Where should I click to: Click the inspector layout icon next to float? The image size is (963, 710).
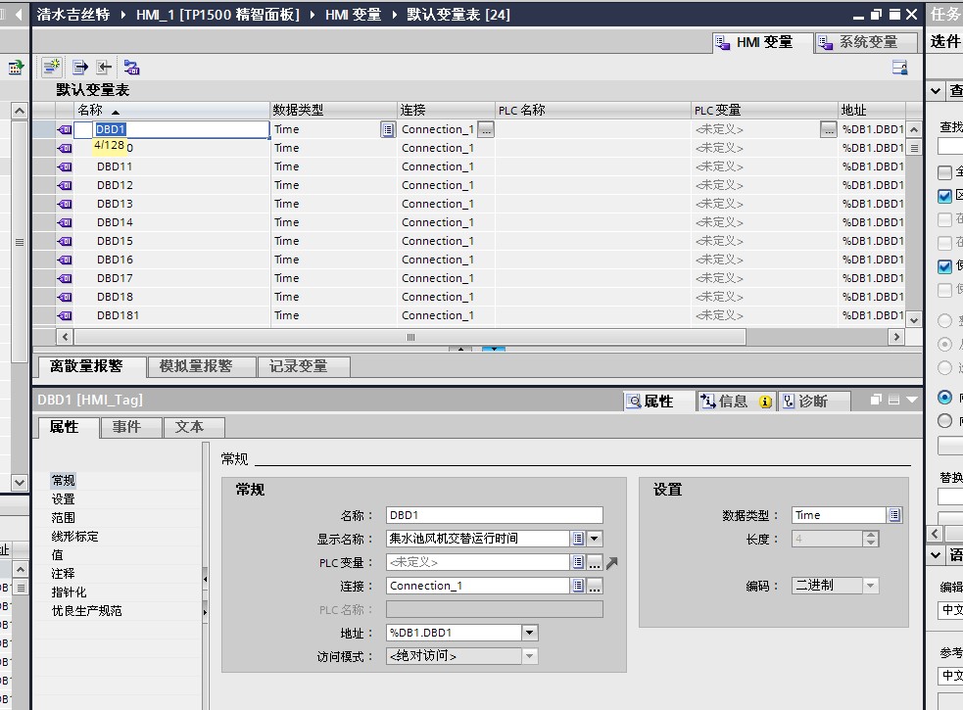(x=894, y=400)
